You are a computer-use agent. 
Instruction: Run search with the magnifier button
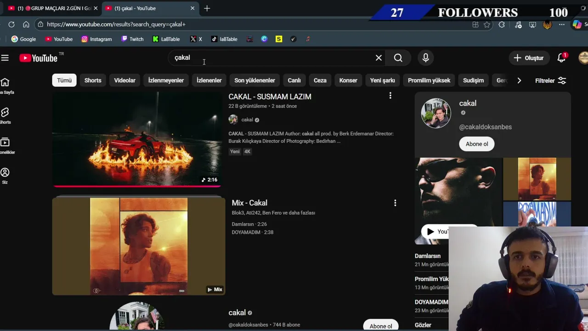[398, 58]
